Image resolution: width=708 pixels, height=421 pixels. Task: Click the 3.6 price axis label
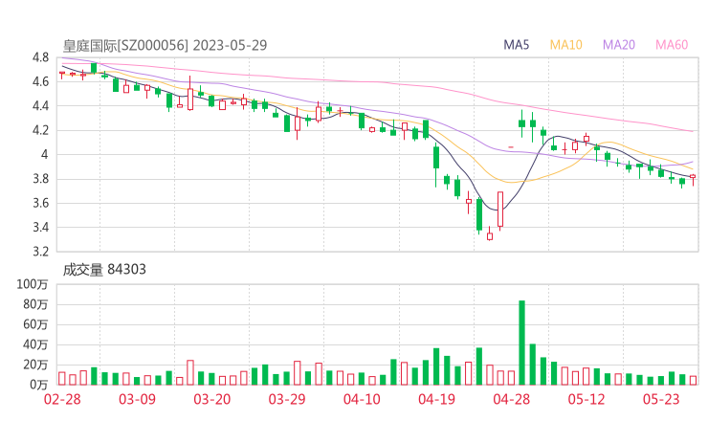coord(40,203)
